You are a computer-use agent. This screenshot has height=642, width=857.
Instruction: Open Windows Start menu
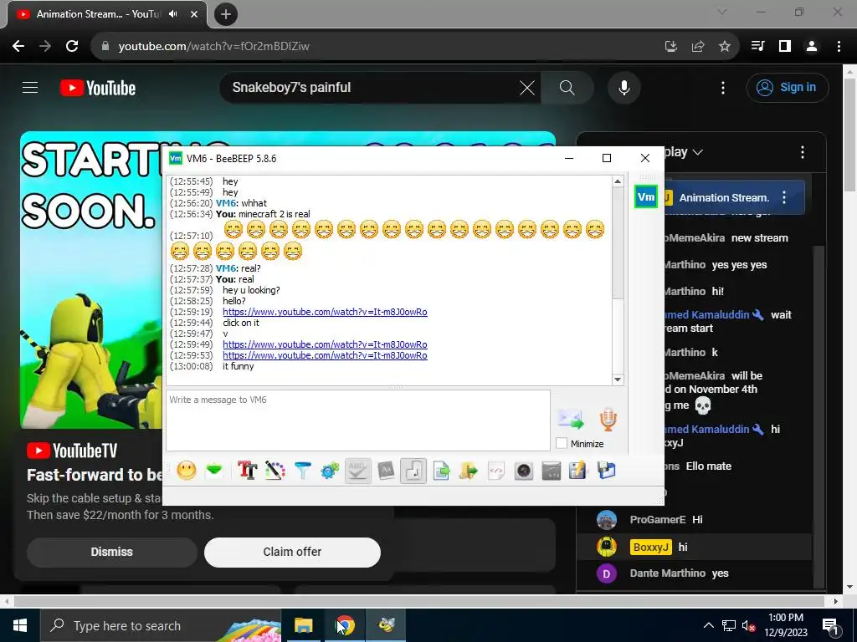(20, 625)
